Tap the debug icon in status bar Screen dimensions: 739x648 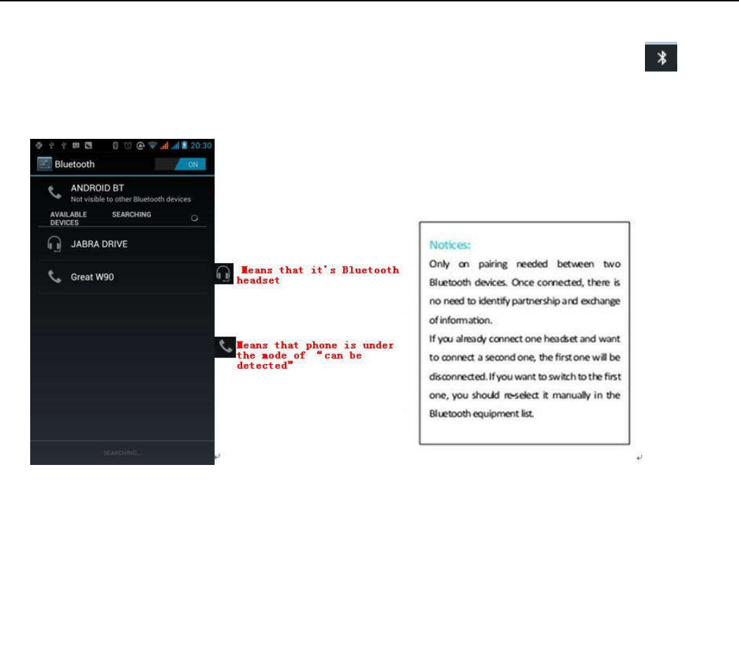[x=39, y=145]
